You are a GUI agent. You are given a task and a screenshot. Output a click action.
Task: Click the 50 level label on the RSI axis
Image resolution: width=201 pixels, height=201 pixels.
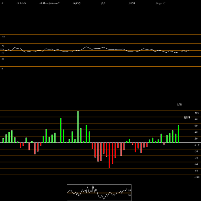(x=3, y=53)
